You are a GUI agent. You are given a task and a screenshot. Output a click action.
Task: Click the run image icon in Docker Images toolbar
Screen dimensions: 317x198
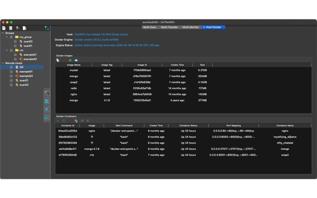click(x=58, y=60)
